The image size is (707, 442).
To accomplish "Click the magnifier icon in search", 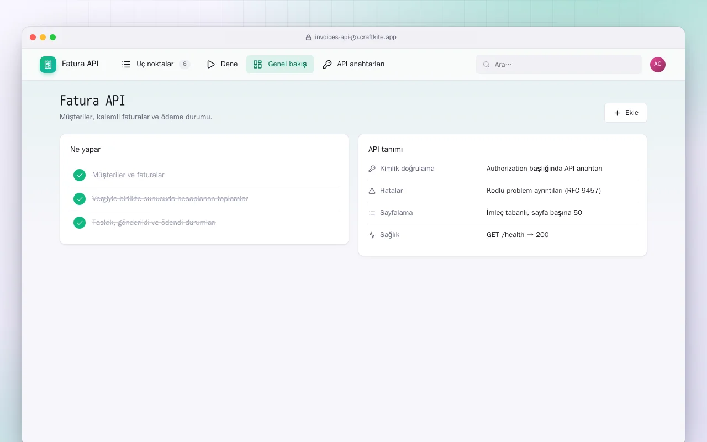I will click(487, 65).
